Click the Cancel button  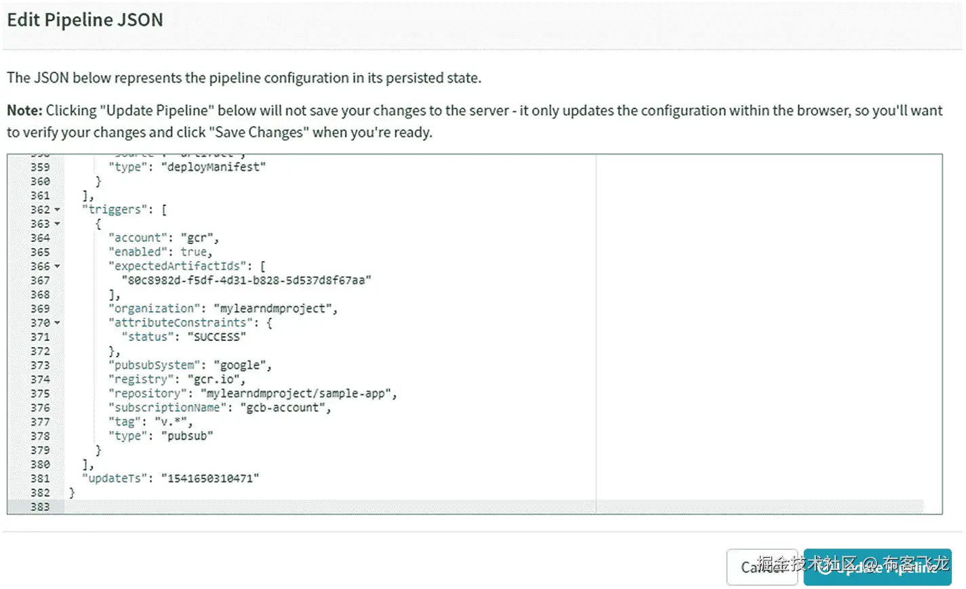[761, 567]
